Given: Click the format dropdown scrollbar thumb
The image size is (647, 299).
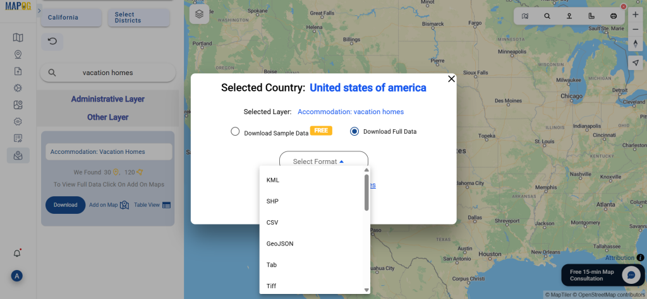Looking at the screenshot, I should click(366, 192).
